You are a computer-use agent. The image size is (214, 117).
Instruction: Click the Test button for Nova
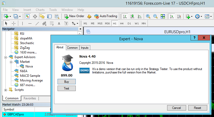pos(67,88)
